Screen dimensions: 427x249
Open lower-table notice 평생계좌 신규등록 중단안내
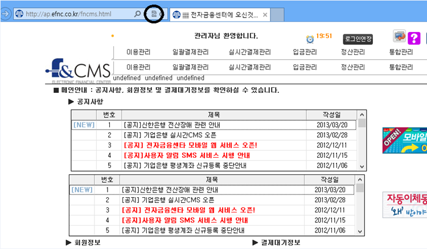tap(183, 230)
